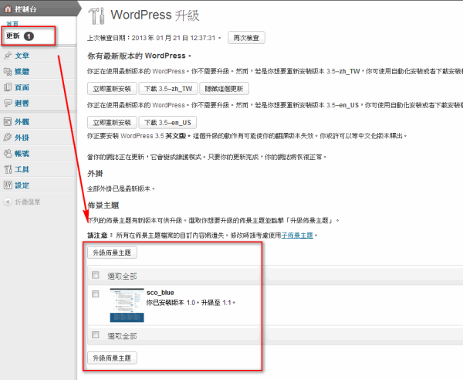Open the 首頁 submenu link
Viewport: 463px width, 380px height.
pos(12,23)
